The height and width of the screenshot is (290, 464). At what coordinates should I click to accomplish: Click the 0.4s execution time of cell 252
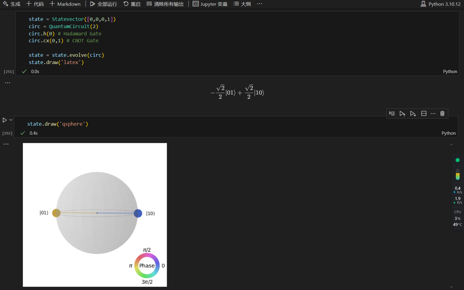coord(34,133)
